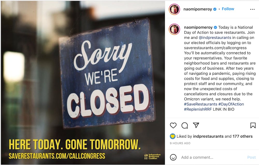Click the #SaveRestaurants hashtag
This screenshot has height=165, width=259.
pyautogui.click(x=201, y=104)
